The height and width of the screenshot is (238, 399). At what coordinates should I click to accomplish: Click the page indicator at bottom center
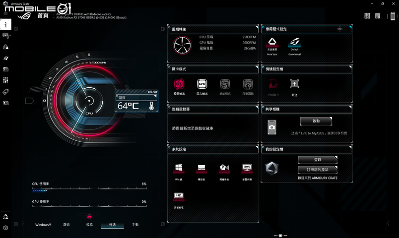tap(280, 236)
